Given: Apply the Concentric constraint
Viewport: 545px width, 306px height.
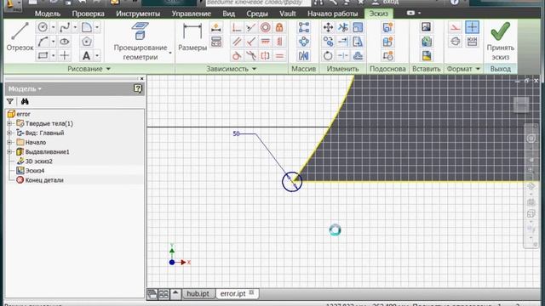Looking at the screenshot, I should pos(265,27).
